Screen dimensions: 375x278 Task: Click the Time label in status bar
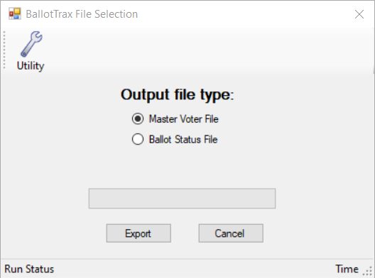click(x=347, y=269)
